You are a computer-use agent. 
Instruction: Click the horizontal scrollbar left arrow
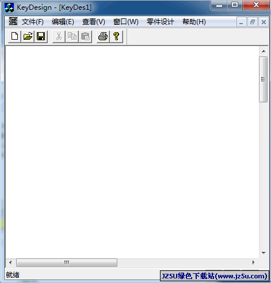pos(10,262)
